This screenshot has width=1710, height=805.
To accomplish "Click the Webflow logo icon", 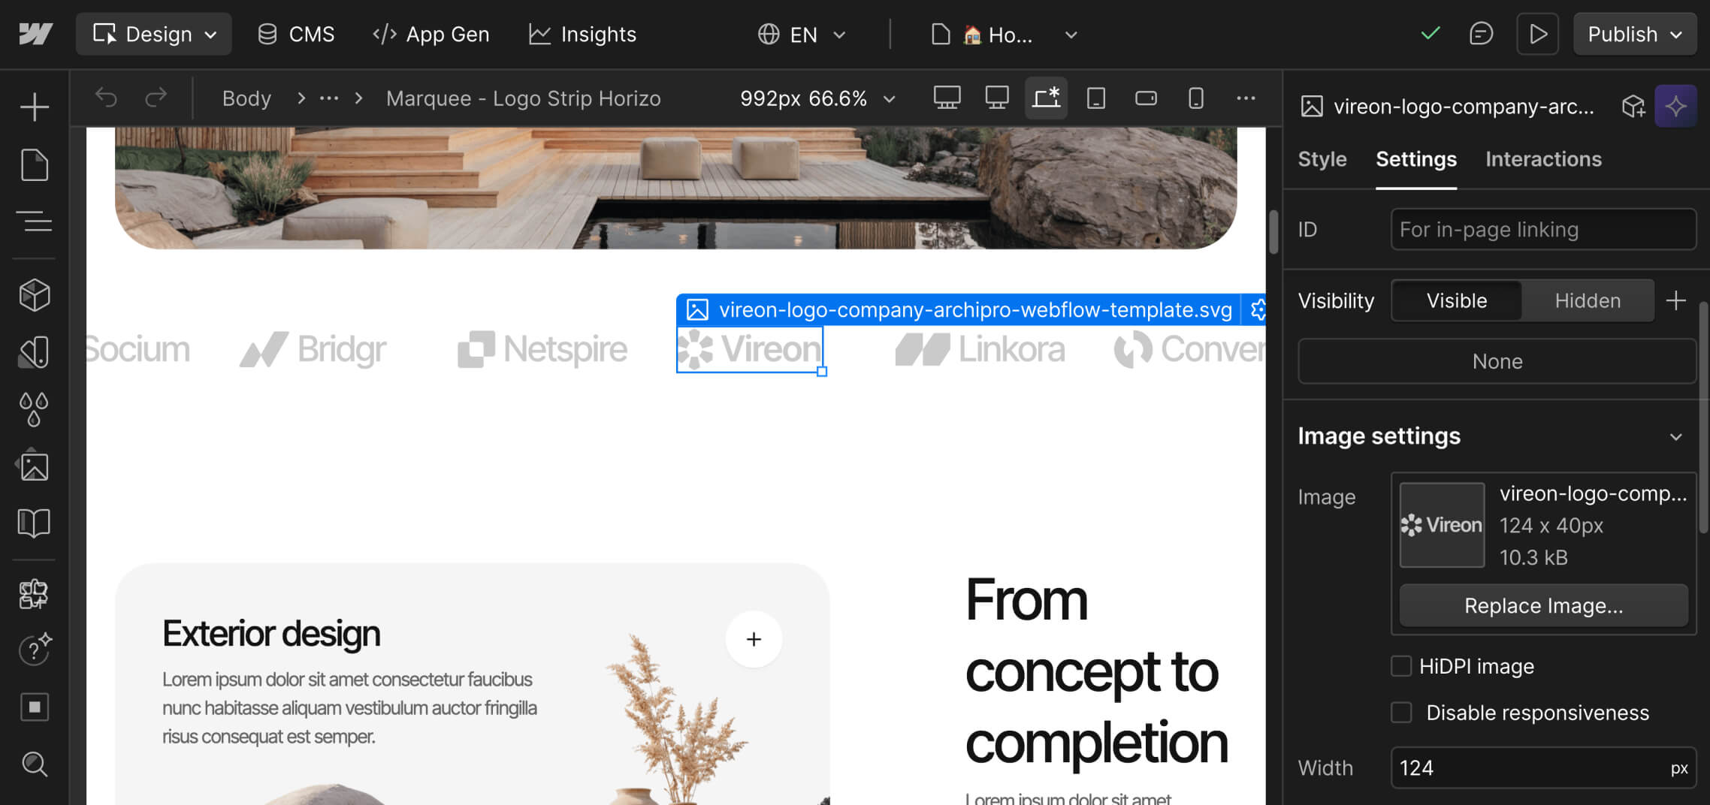I will 35,34.
